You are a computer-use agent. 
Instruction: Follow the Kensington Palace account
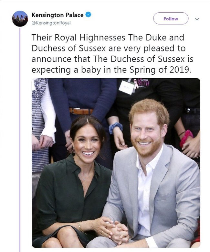coord(171,19)
